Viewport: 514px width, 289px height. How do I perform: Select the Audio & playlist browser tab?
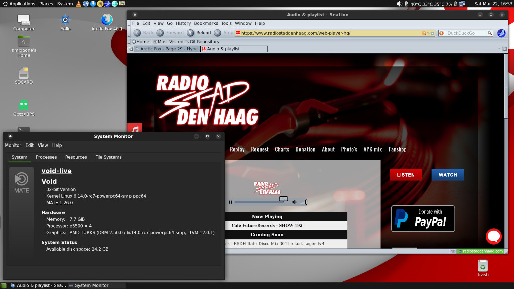[x=234, y=49]
